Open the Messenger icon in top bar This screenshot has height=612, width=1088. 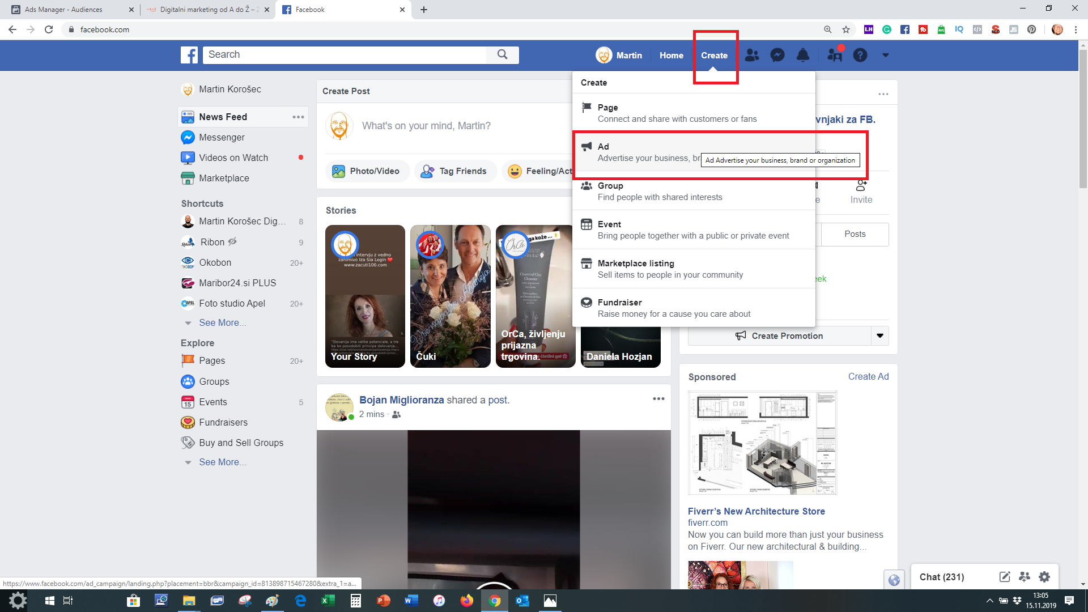[777, 55]
